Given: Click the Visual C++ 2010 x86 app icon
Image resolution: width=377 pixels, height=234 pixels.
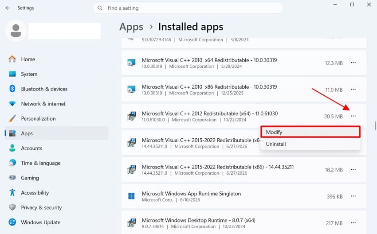Looking at the screenshot, I should [132, 90].
